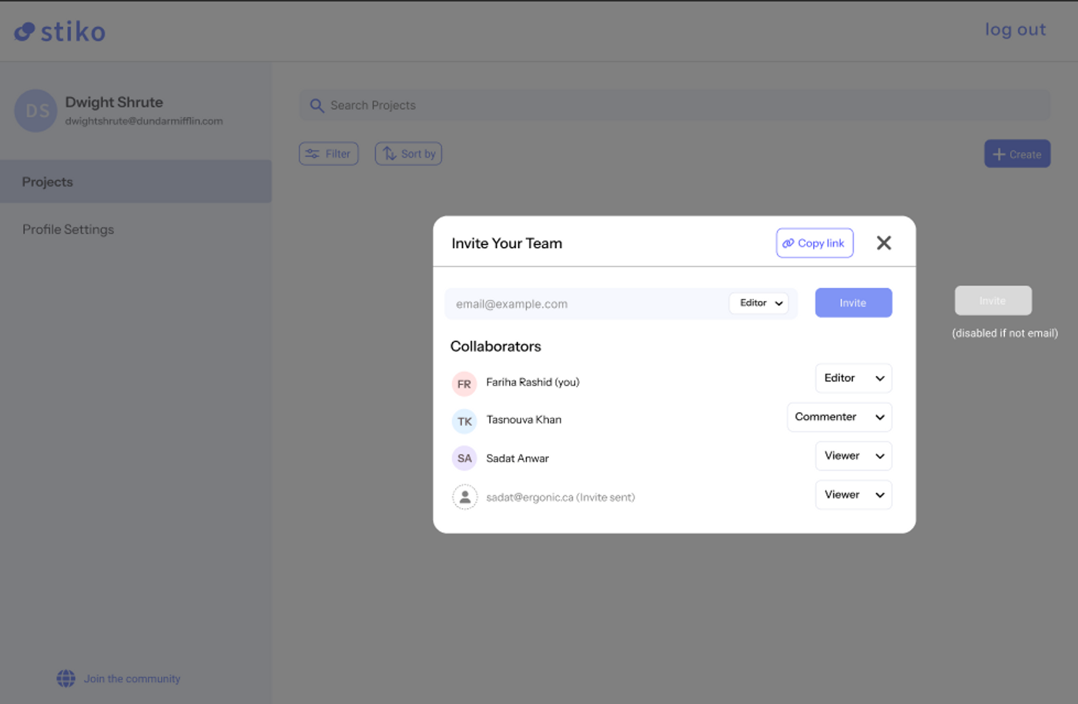Image resolution: width=1078 pixels, height=704 pixels.
Task: Click the Copy link button
Action: click(x=815, y=243)
